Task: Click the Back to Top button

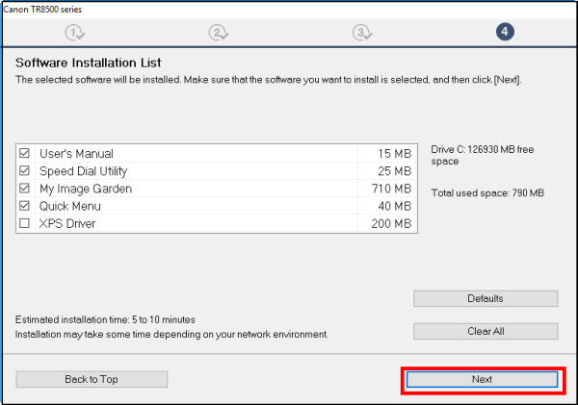Action: [x=92, y=379]
